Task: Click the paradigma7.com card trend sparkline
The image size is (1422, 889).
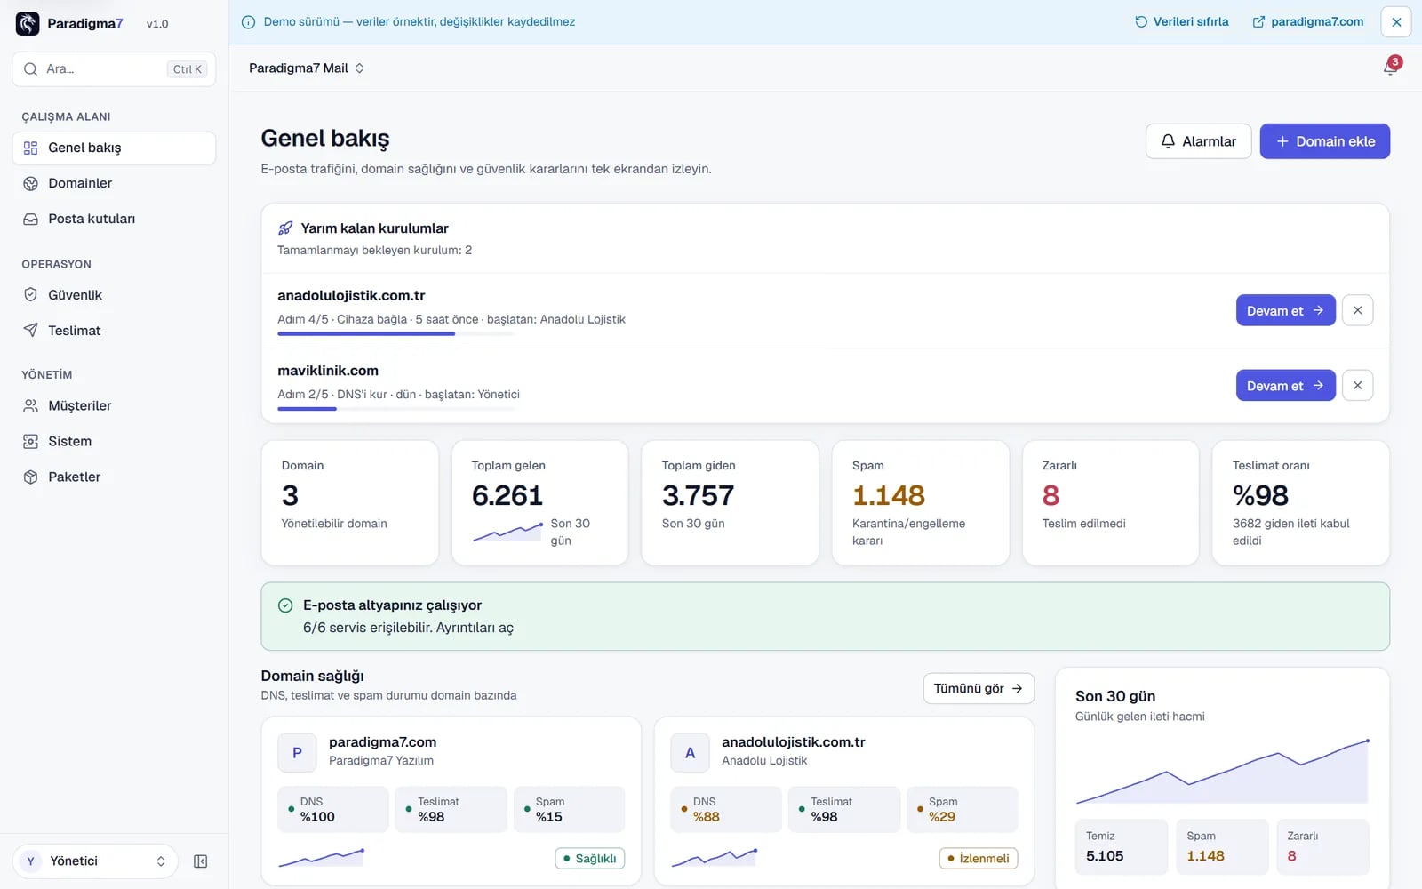Action: 322,858
